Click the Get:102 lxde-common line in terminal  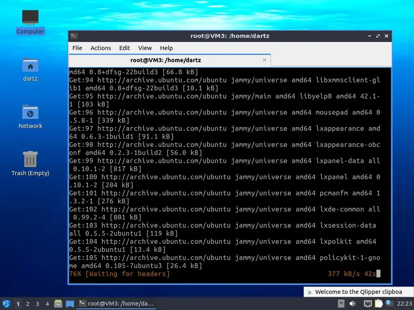tap(225, 213)
